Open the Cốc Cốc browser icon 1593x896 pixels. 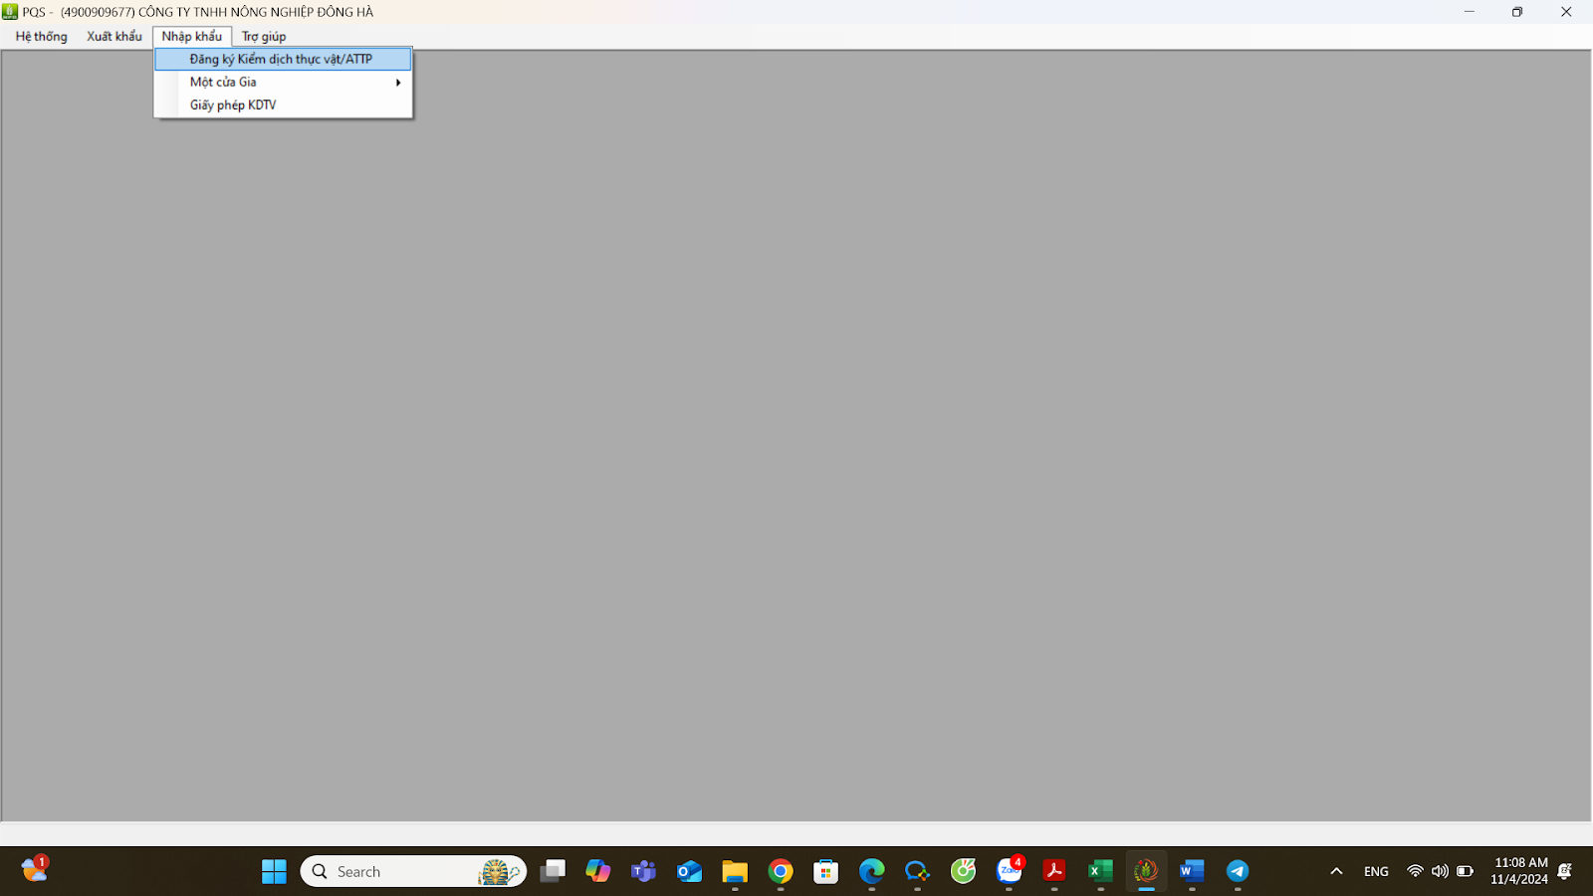pos(963,871)
